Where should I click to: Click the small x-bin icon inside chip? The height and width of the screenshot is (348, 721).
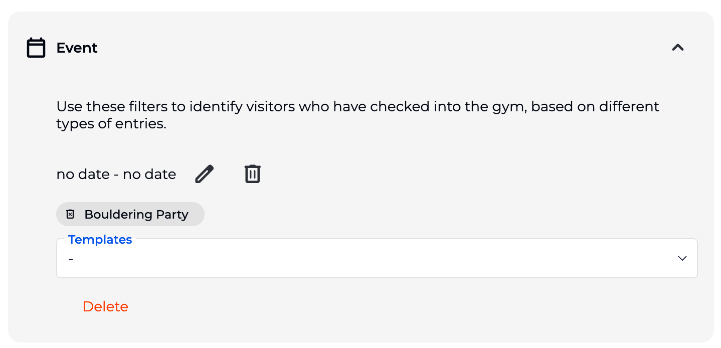click(x=71, y=214)
